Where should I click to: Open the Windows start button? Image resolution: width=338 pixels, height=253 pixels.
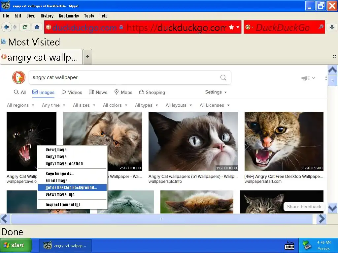coord(16,245)
